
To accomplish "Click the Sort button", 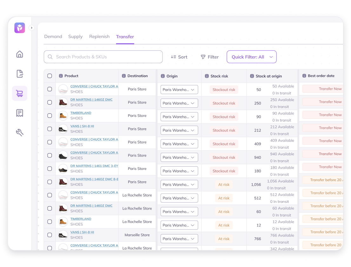I will point(179,57).
